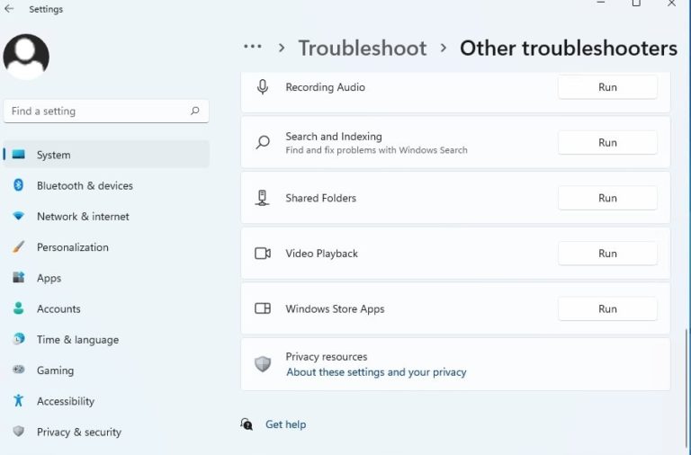691x455 pixels.
Task: Open Time & language settings
Action: tap(77, 340)
